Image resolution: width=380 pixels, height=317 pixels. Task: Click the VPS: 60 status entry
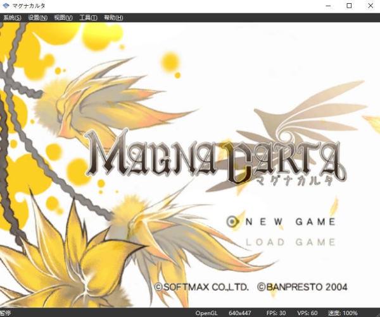click(x=307, y=313)
